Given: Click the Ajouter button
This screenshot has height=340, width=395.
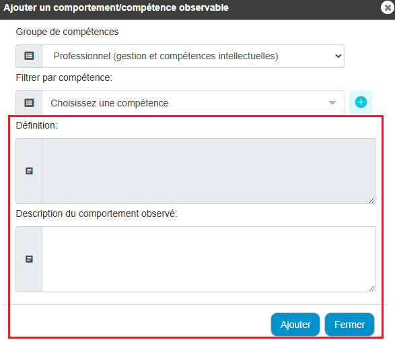Looking at the screenshot, I should (x=295, y=325).
